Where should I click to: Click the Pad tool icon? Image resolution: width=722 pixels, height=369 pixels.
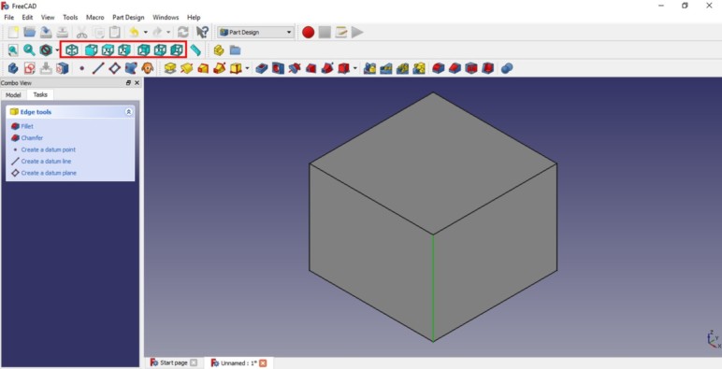point(170,68)
